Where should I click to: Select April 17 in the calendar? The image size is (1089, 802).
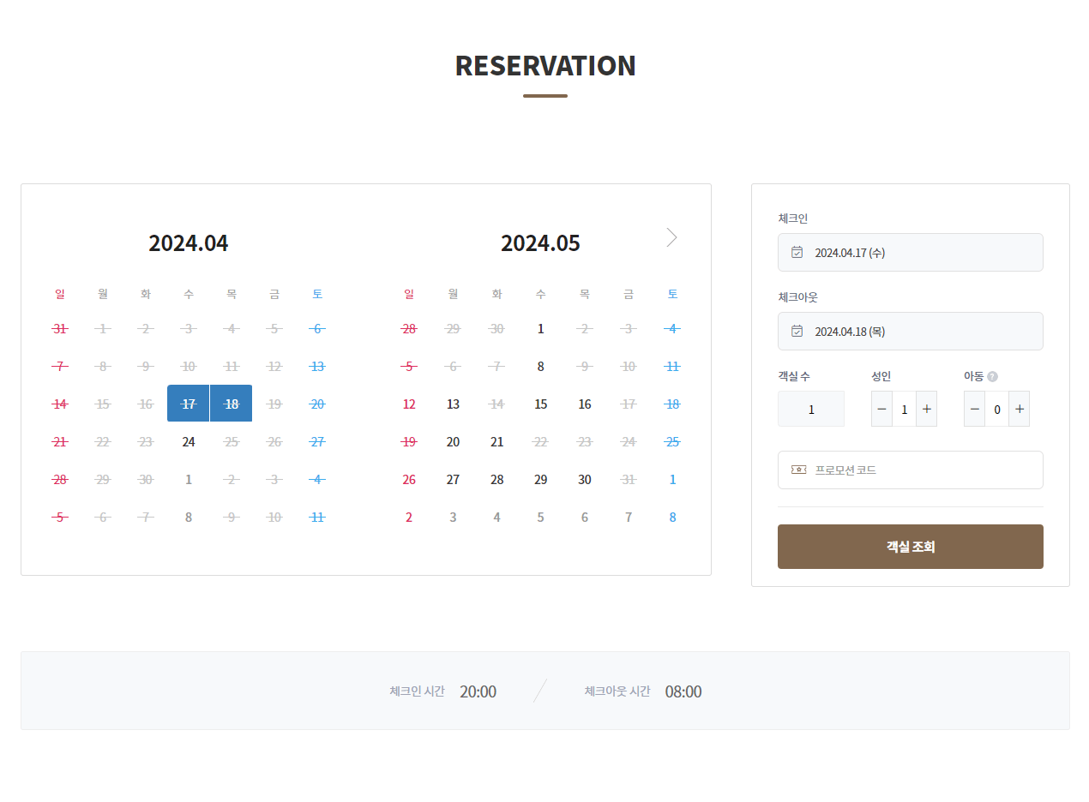(x=189, y=404)
